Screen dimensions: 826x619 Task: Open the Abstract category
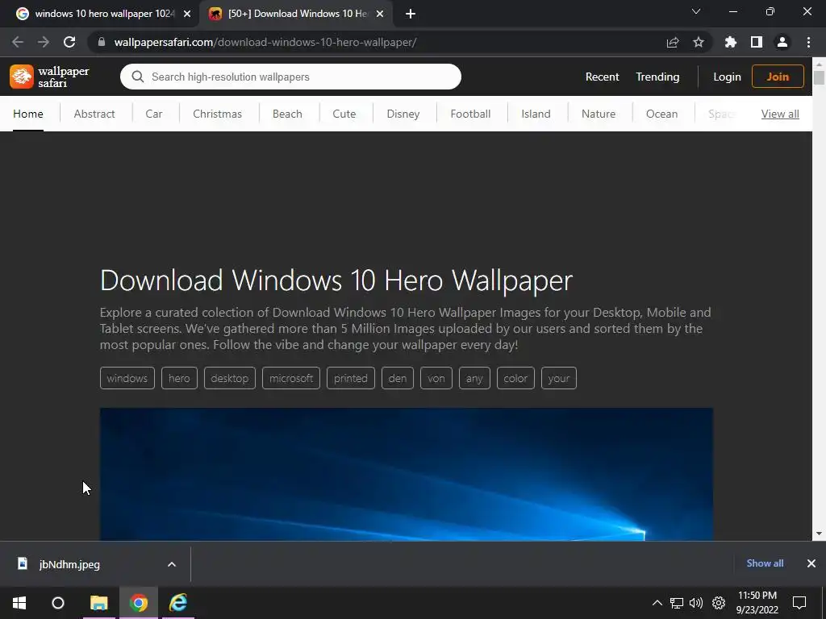coord(94,114)
